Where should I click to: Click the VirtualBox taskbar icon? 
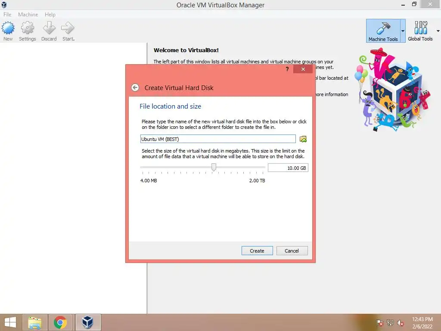(88, 322)
